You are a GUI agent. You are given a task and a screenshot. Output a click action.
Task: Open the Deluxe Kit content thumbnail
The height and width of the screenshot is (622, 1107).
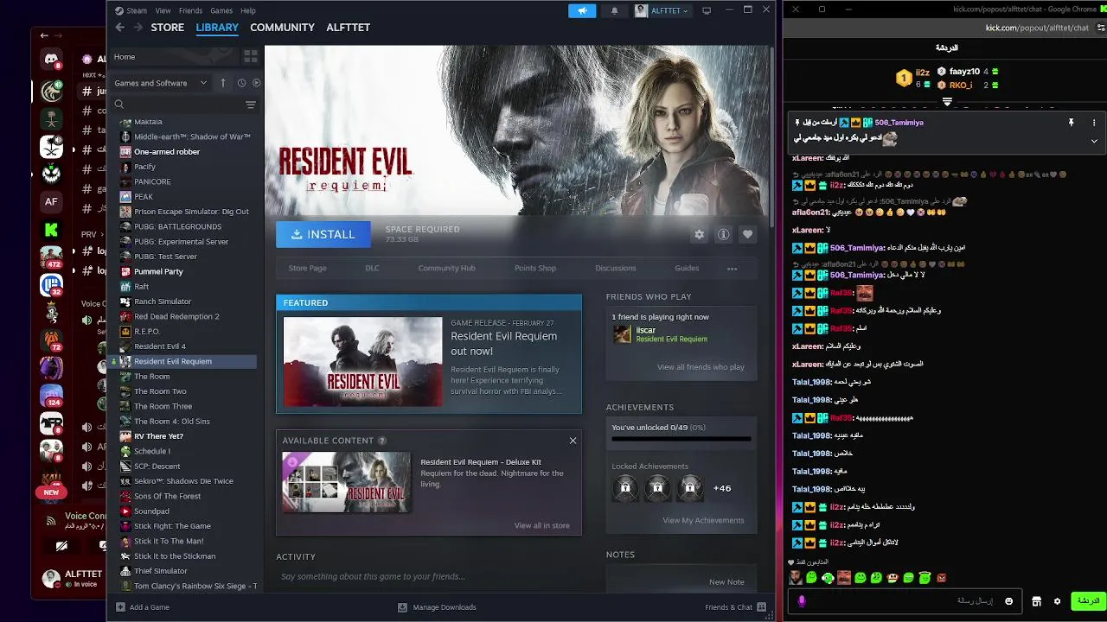(346, 483)
